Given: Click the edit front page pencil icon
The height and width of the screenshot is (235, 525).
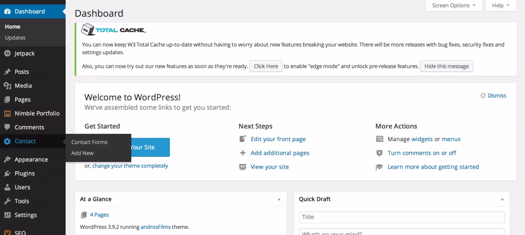Looking at the screenshot, I should [x=243, y=139].
